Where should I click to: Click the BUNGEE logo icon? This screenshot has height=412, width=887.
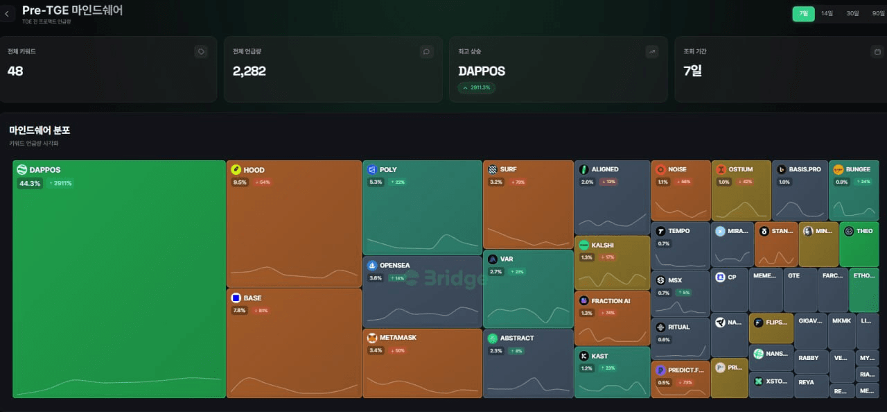pyautogui.click(x=838, y=169)
